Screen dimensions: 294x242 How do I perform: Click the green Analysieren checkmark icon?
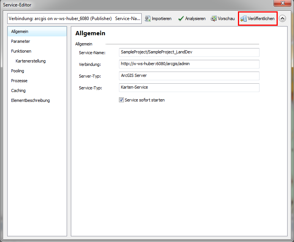181,19
